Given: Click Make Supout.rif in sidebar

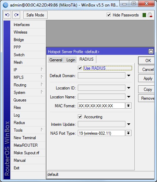Looking at the screenshot, I should [28, 153].
